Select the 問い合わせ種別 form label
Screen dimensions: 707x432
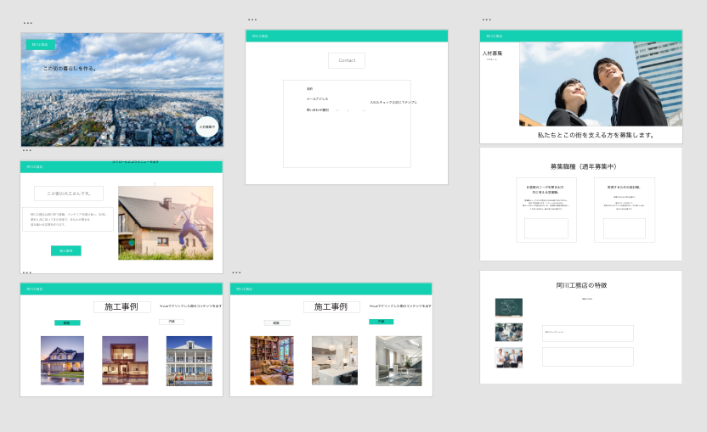click(318, 110)
